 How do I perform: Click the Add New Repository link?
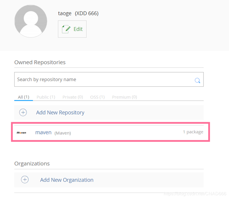tap(60, 112)
